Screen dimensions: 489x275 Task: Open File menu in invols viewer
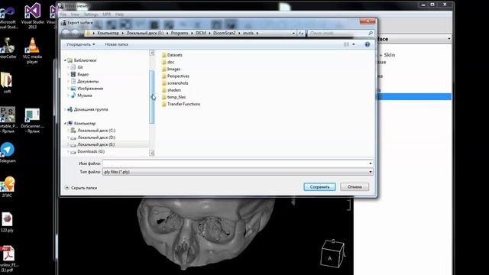(x=63, y=15)
